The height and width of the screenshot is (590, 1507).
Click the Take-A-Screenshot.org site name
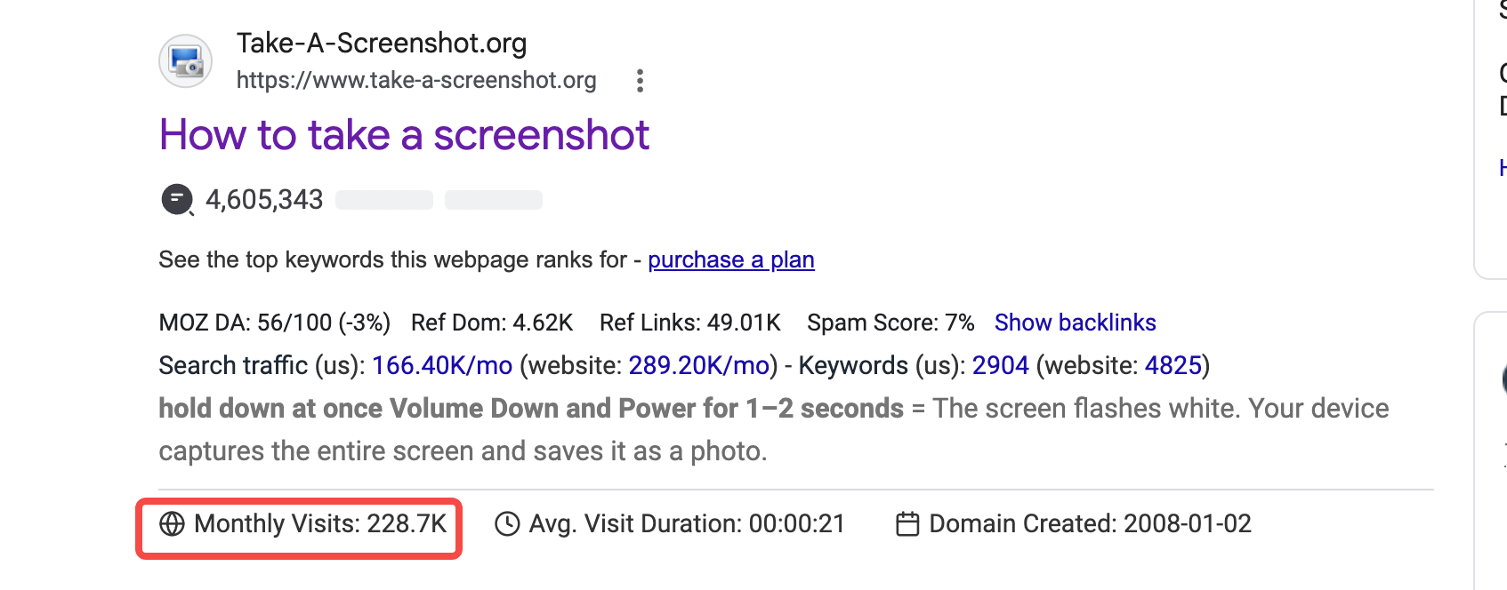click(x=382, y=43)
